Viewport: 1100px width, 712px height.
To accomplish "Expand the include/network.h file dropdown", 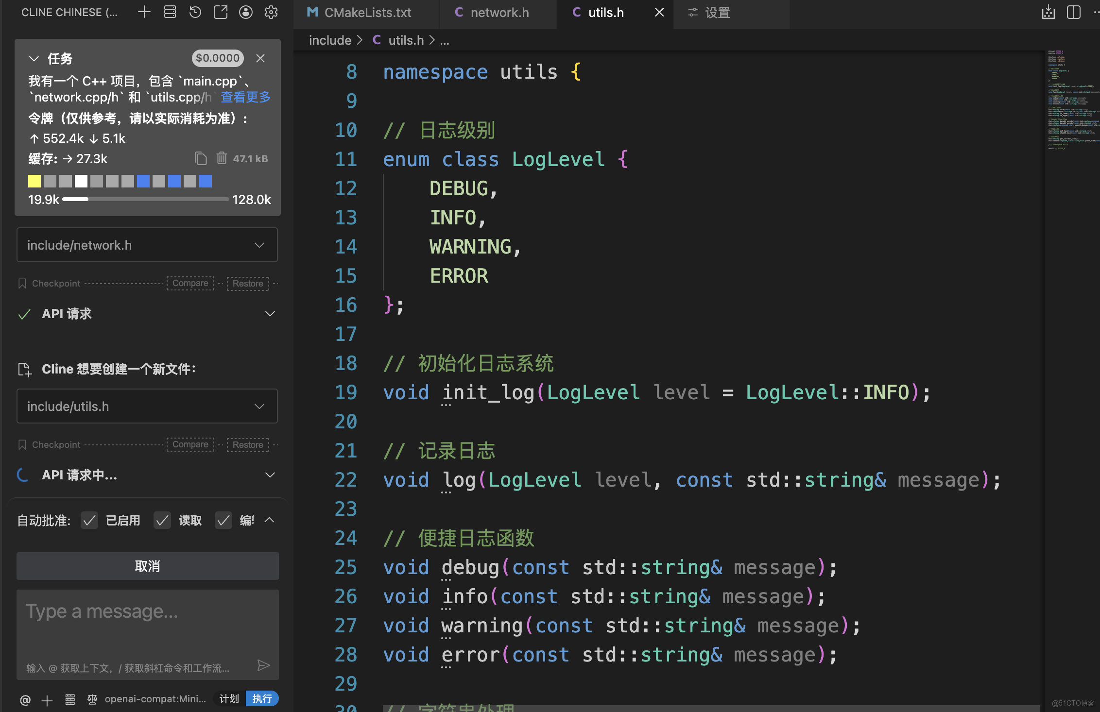I will pyautogui.click(x=259, y=245).
